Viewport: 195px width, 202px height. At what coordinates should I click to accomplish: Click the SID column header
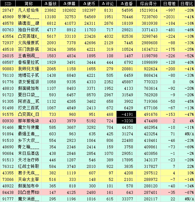tap(8, 4)
